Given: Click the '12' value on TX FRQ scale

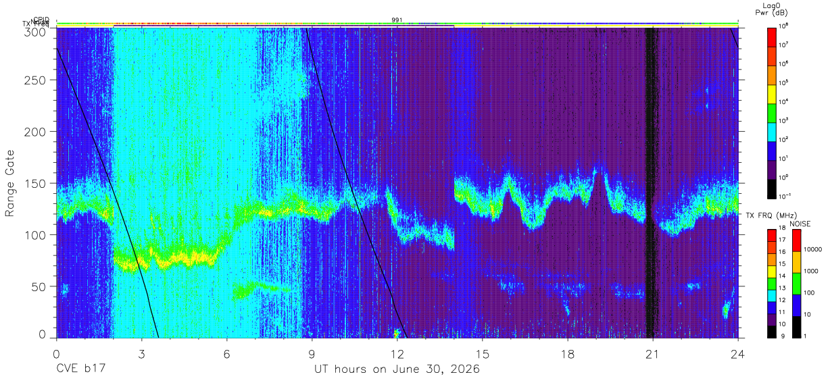Looking at the screenshot, I should pyautogui.click(x=781, y=299).
